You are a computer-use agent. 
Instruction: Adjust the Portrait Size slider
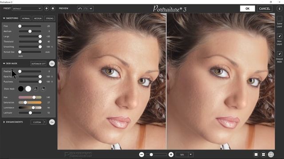30,52
